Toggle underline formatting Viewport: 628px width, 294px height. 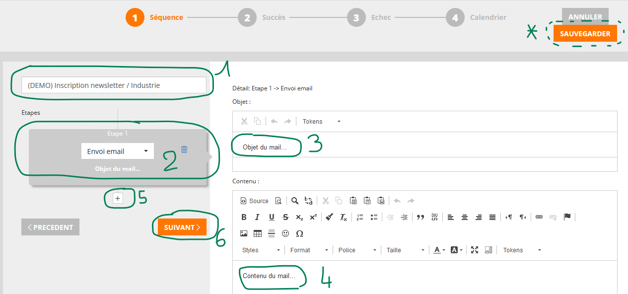click(272, 217)
